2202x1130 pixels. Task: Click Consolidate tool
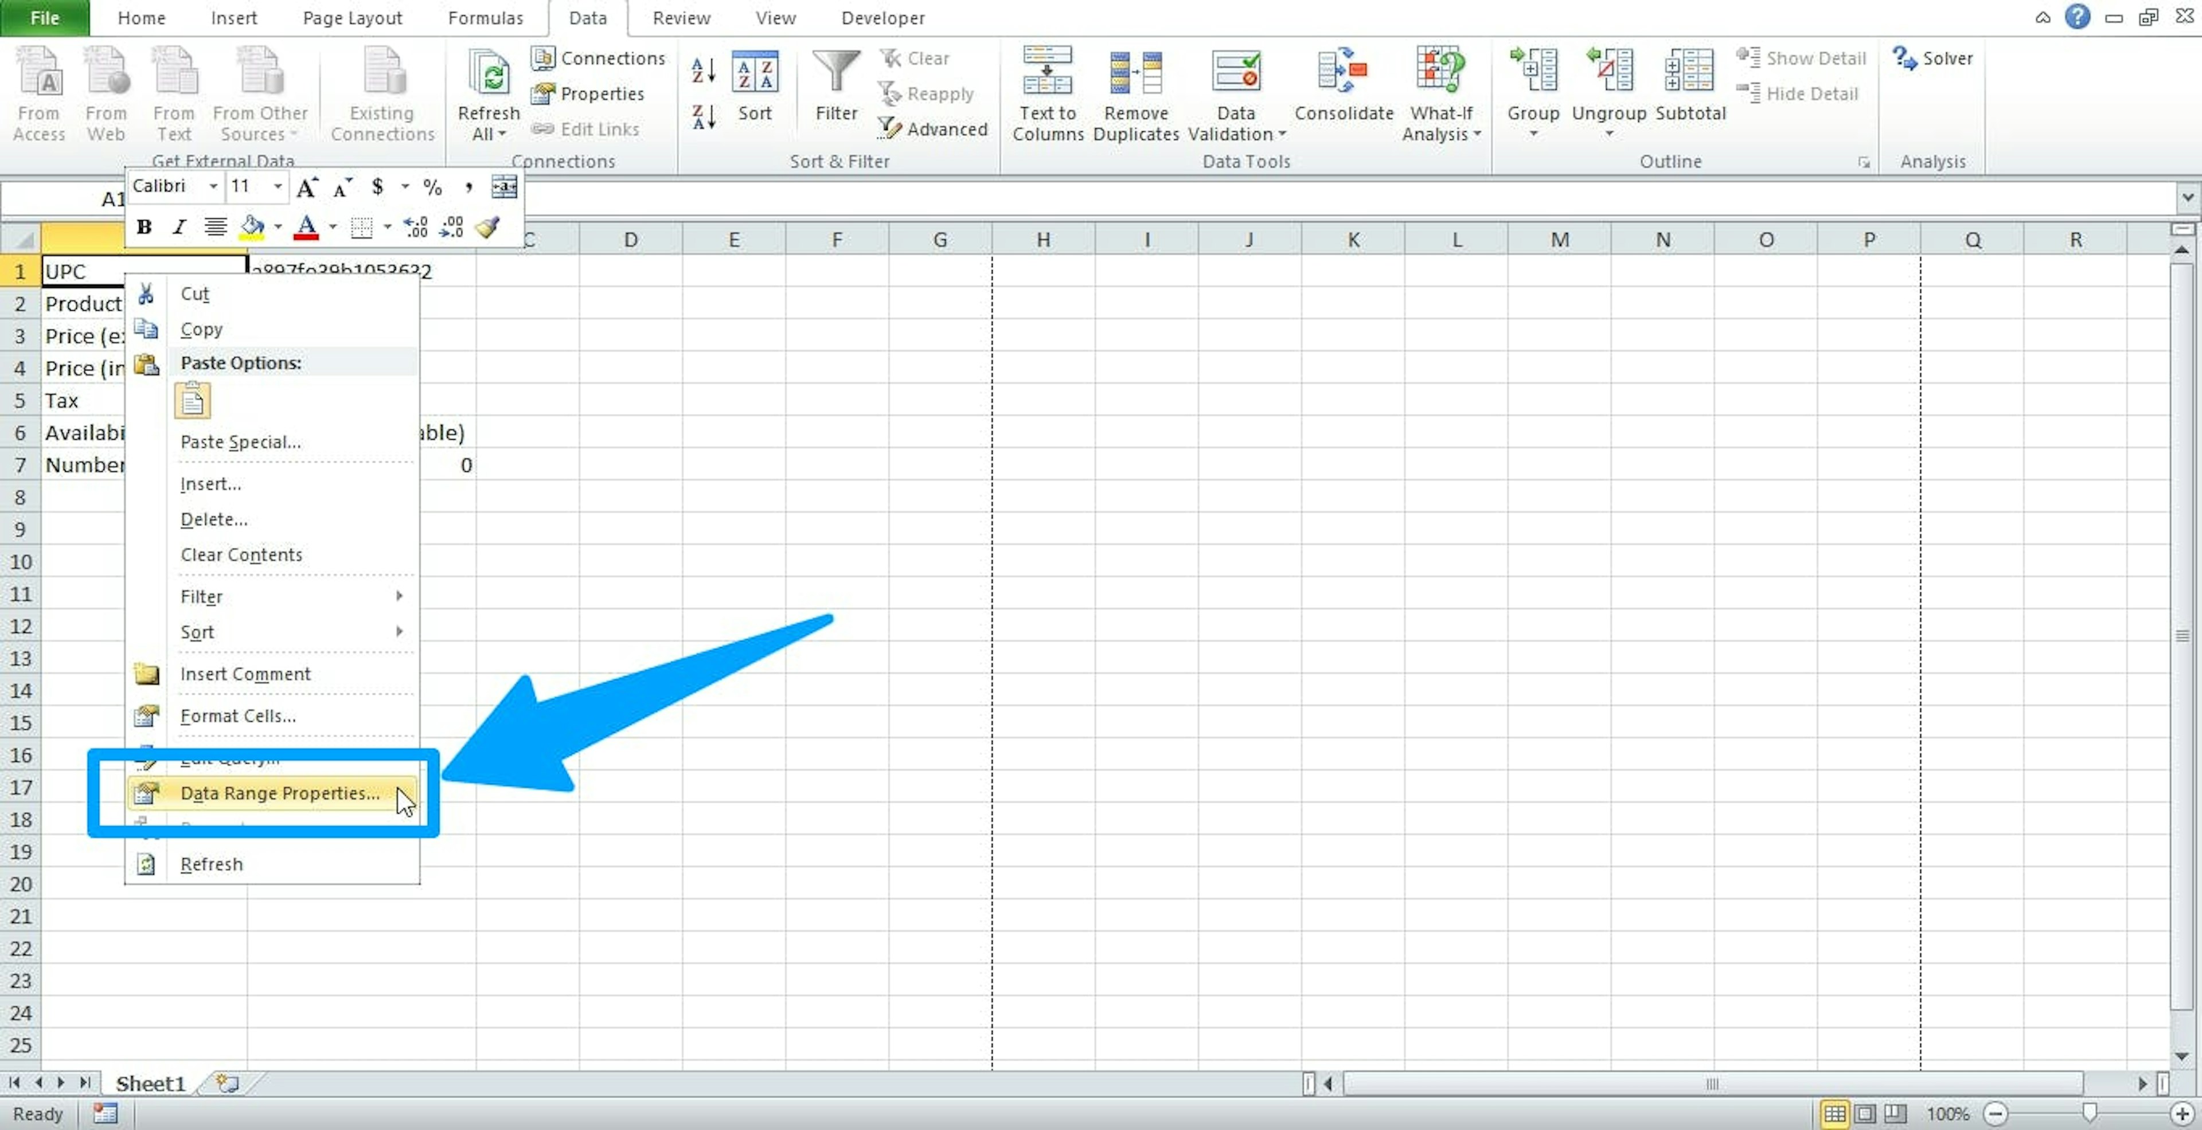[x=1344, y=85]
